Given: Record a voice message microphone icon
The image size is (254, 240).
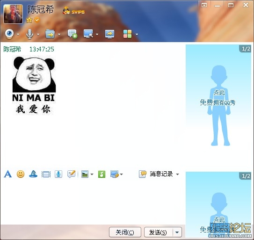Looking at the screenshot, I should [x=58, y=174].
